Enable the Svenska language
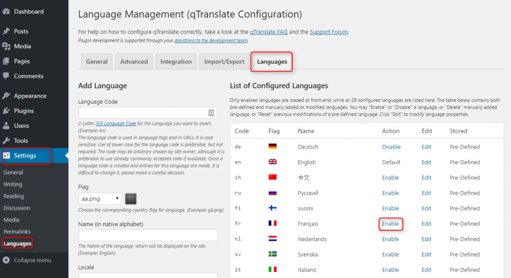 [390, 254]
